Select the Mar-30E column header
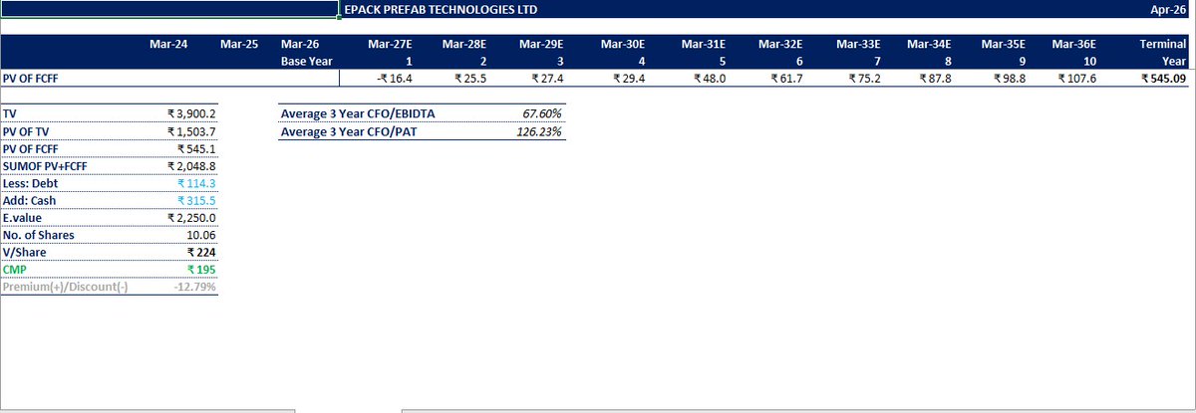This screenshot has width=1196, height=413. (622, 45)
